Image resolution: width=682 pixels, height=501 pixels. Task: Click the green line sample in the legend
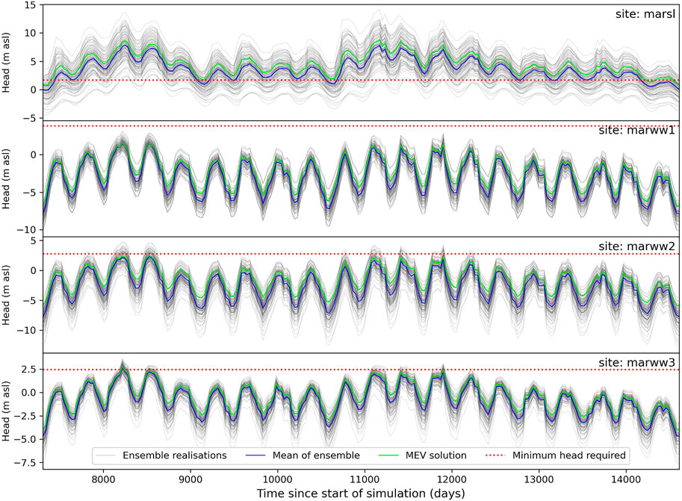tap(388, 455)
